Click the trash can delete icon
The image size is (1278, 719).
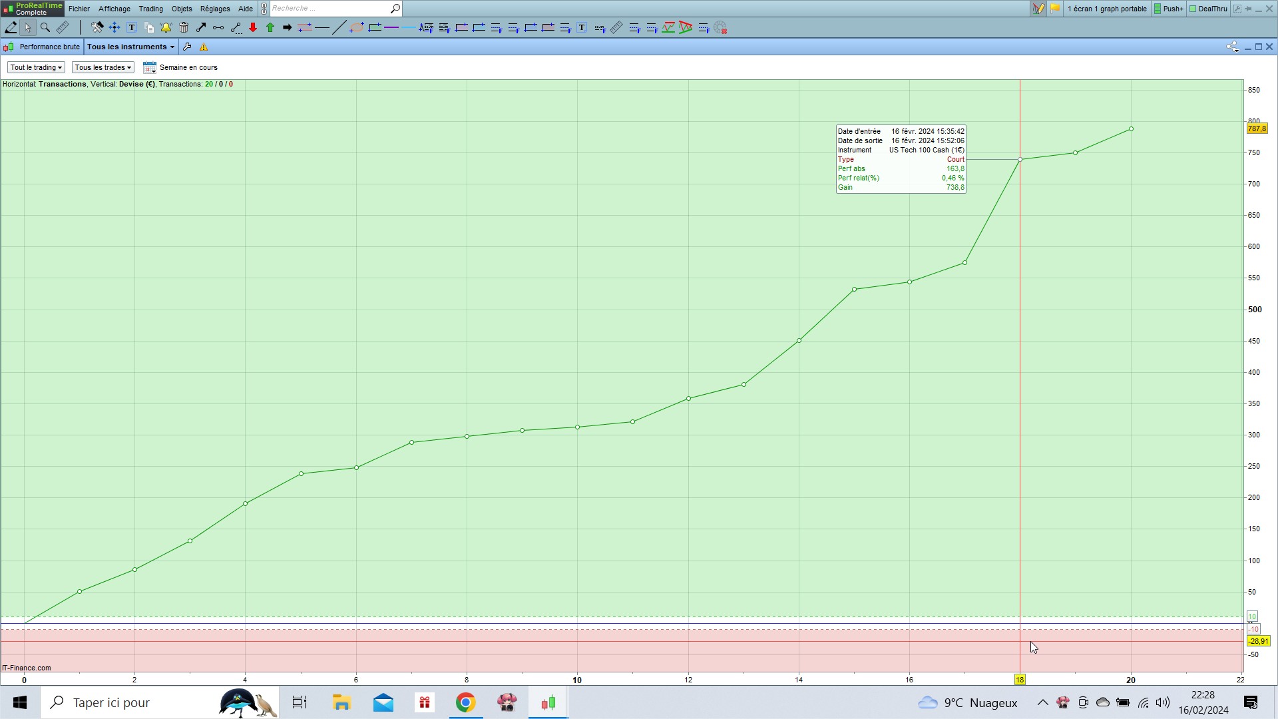coord(184,27)
